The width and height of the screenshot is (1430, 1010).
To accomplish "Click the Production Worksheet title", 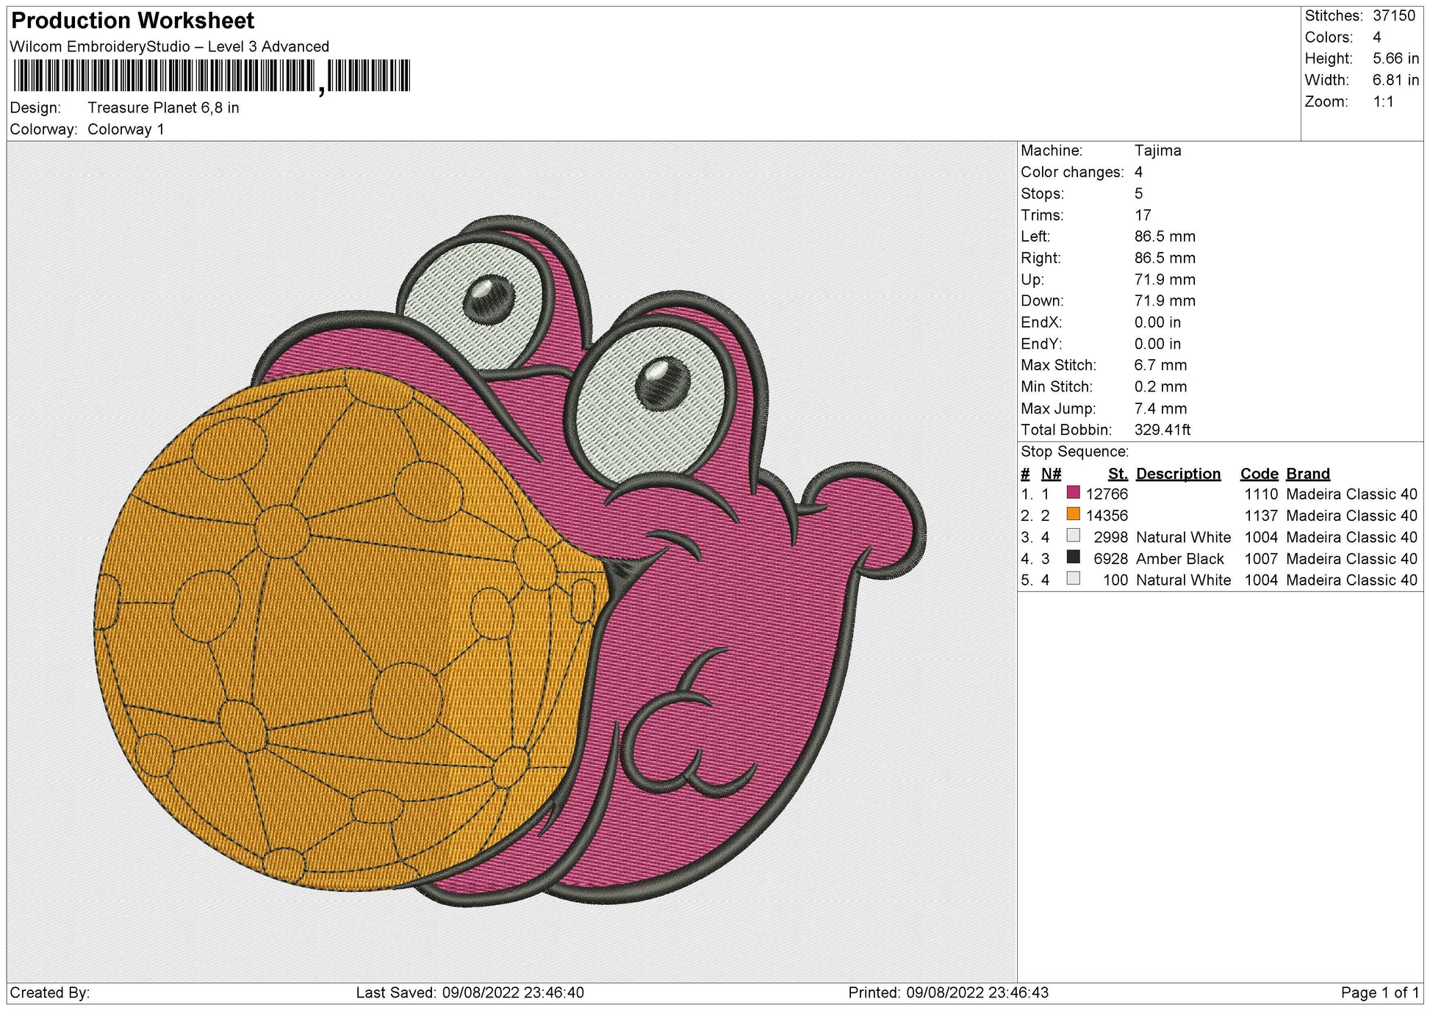I will click(x=133, y=21).
